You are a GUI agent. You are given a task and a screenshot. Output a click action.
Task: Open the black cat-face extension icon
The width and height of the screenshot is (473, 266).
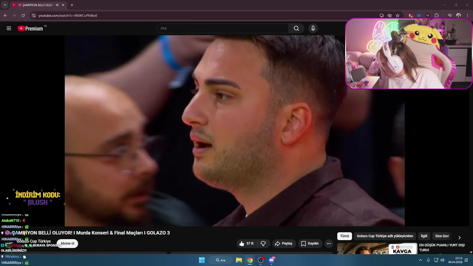pyautogui.click(x=428, y=16)
